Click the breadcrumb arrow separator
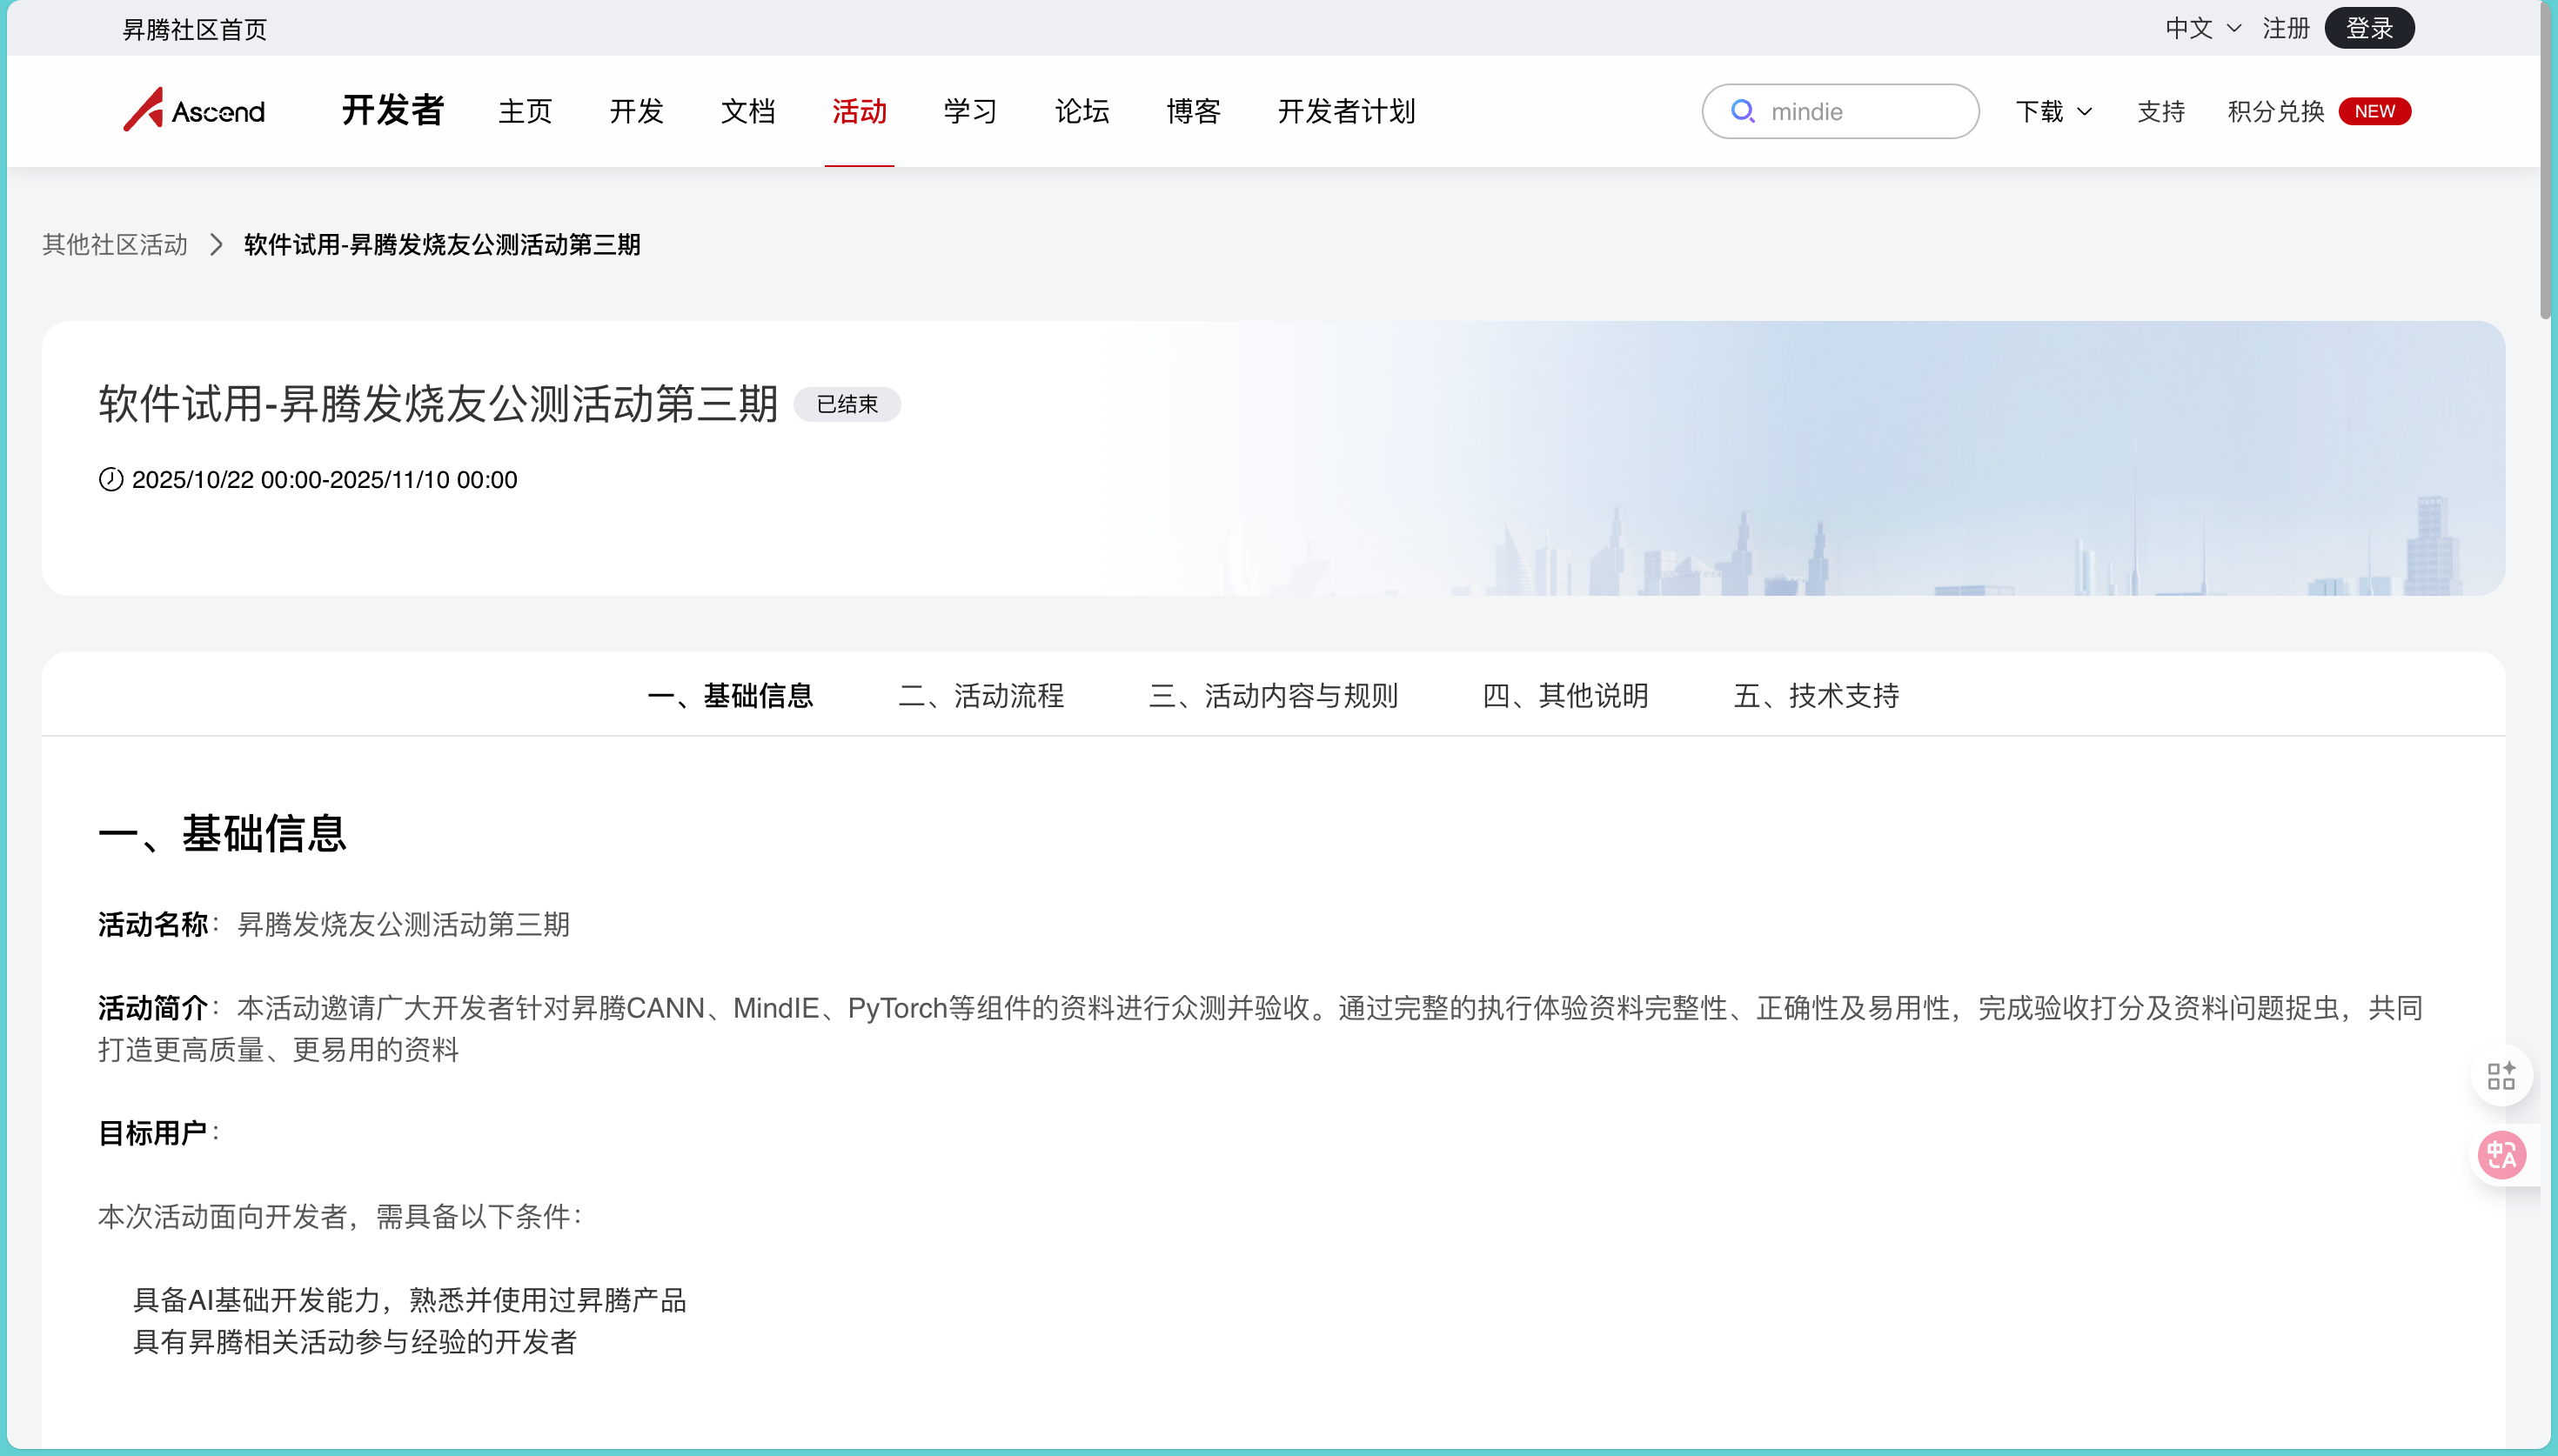This screenshot has width=2558, height=1456. click(x=216, y=245)
